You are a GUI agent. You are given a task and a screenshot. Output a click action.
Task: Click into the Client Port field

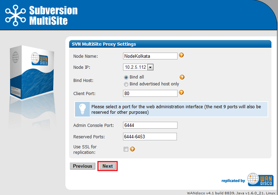150,93
